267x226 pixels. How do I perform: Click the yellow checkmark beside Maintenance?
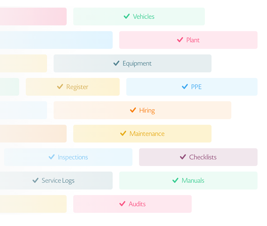(123, 134)
